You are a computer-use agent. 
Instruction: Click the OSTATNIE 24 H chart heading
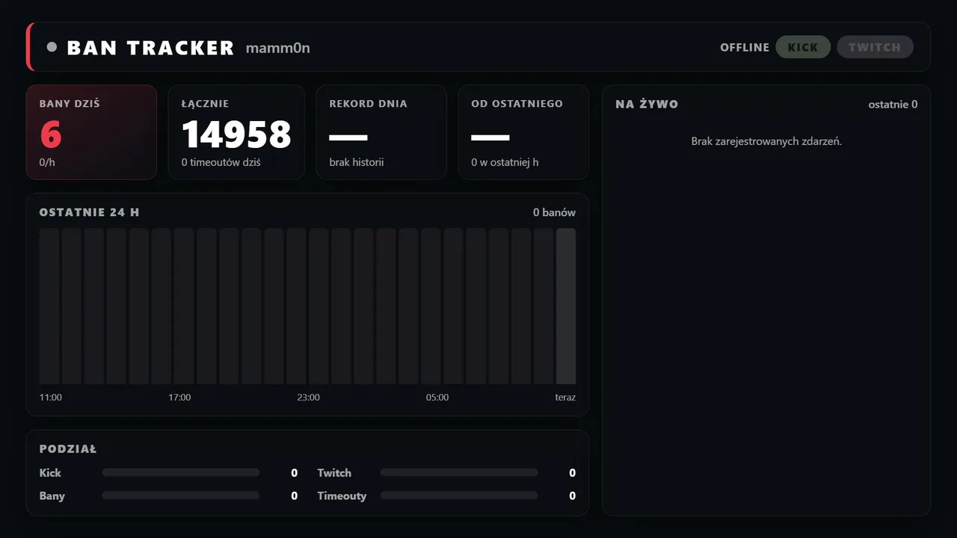pyautogui.click(x=89, y=212)
